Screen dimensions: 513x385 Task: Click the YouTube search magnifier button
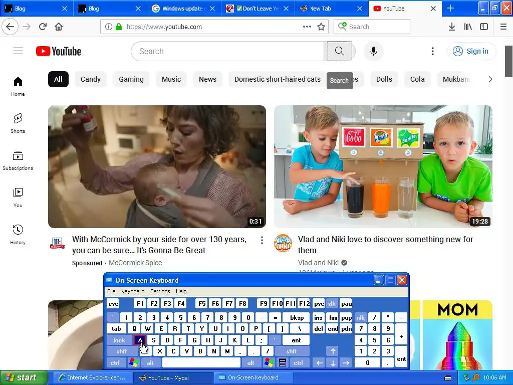coord(340,51)
